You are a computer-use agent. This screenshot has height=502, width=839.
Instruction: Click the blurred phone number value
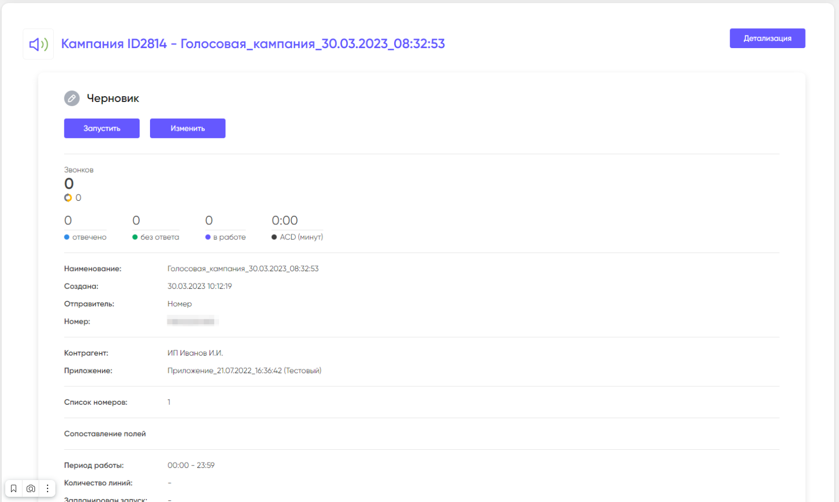tap(192, 322)
